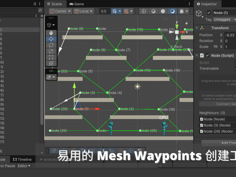This screenshot has height=177, width=236.
Task: Click the scene gizmo red X axis cone
Action: [182, 32]
